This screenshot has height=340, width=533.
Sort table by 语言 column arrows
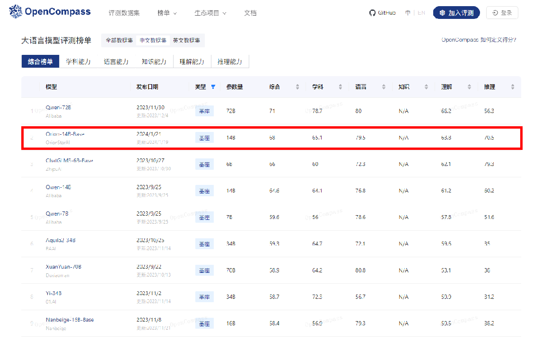(384, 87)
